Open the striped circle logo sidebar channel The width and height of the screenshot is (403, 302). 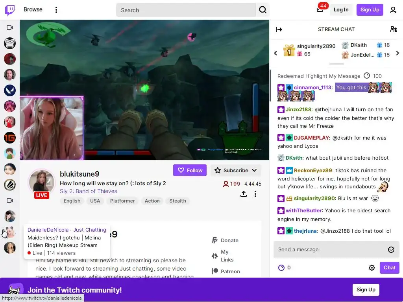tap(10, 185)
